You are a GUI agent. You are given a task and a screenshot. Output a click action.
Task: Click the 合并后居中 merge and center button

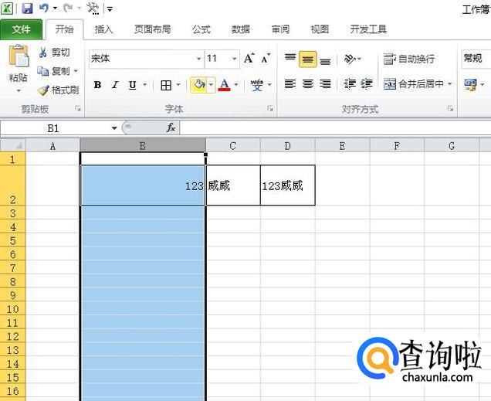[414, 84]
